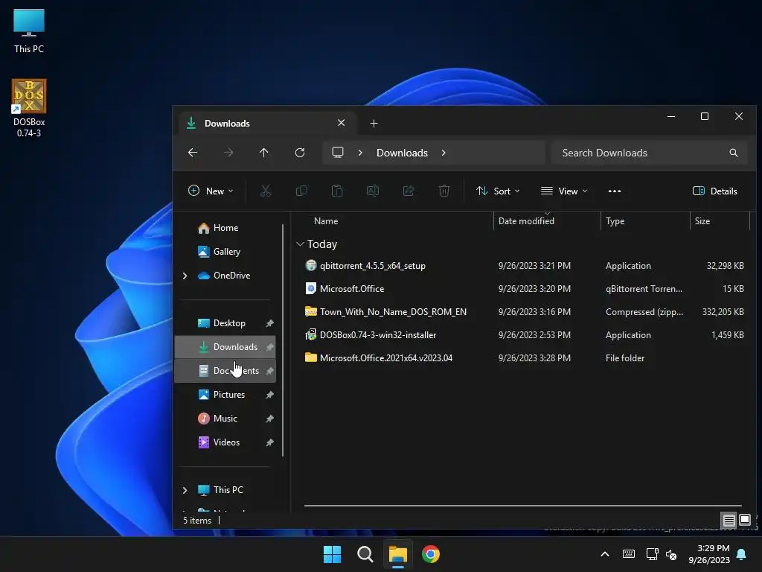Open Gallery in navigation pane
Screen dimensions: 762x572
[225, 252]
